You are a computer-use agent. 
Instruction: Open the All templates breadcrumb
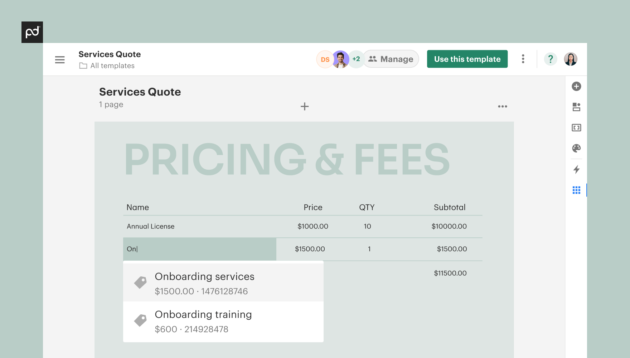pyautogui.click(x=112, y=66)
